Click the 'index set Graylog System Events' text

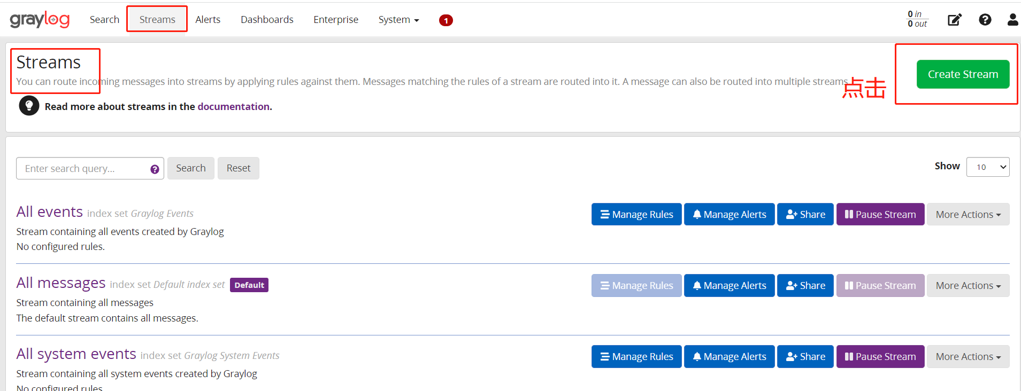point(210,356)
